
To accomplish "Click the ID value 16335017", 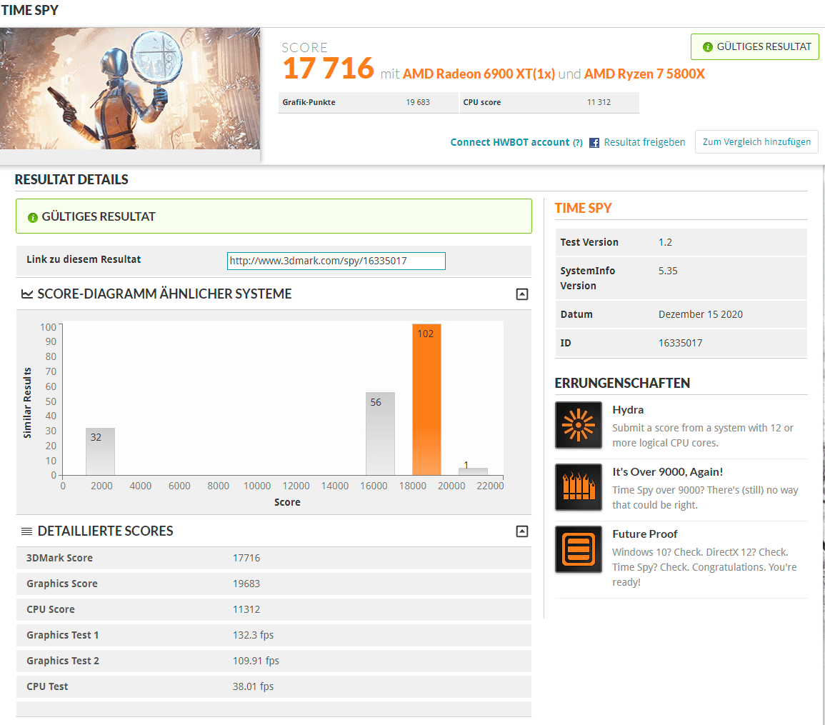I will (680, 343).
